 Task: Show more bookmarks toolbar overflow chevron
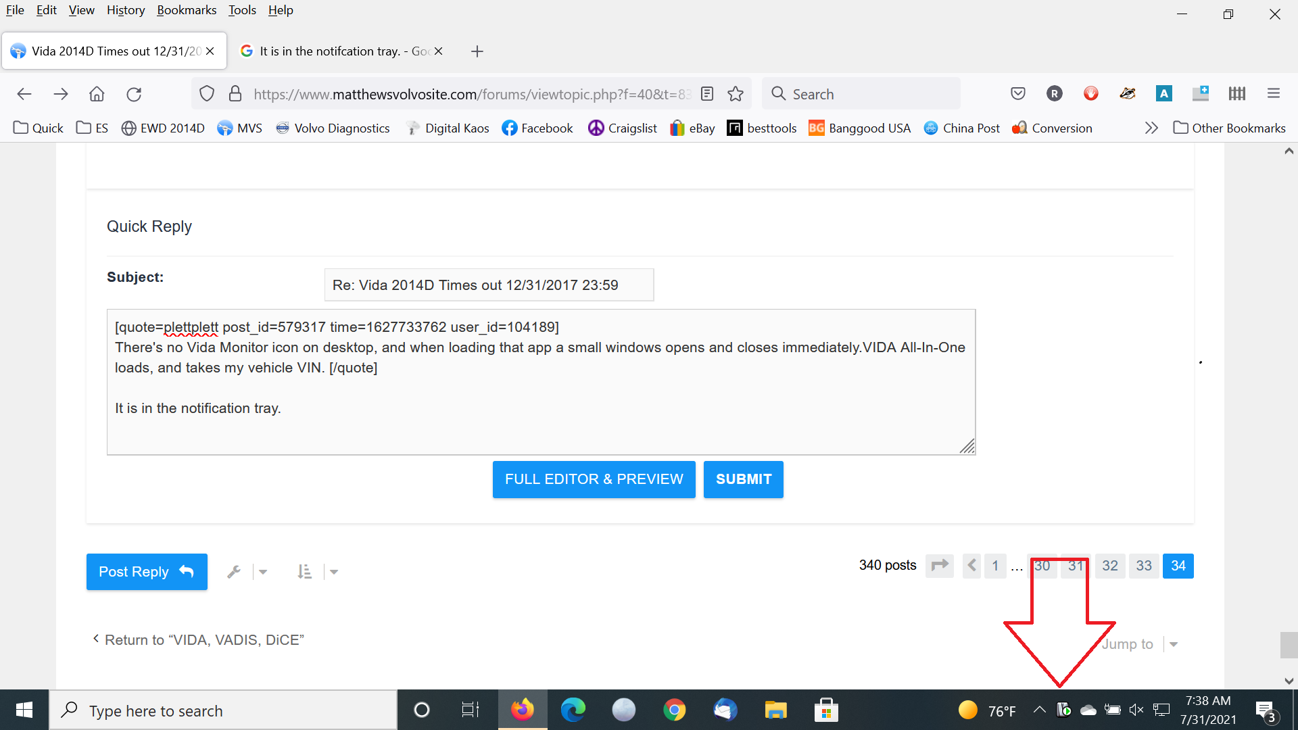point(1151,128)
